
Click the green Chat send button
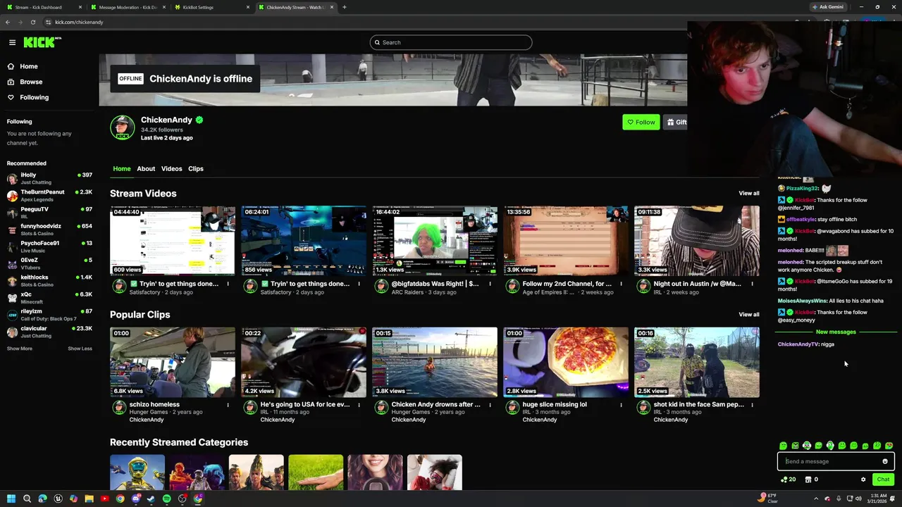[x=883, y=480]
